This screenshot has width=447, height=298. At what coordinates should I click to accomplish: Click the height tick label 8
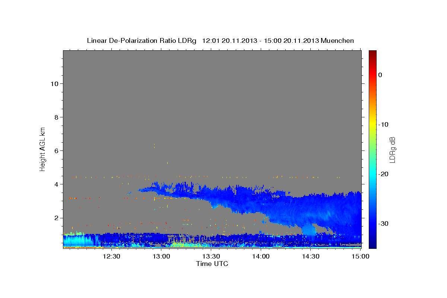point(56,117)
